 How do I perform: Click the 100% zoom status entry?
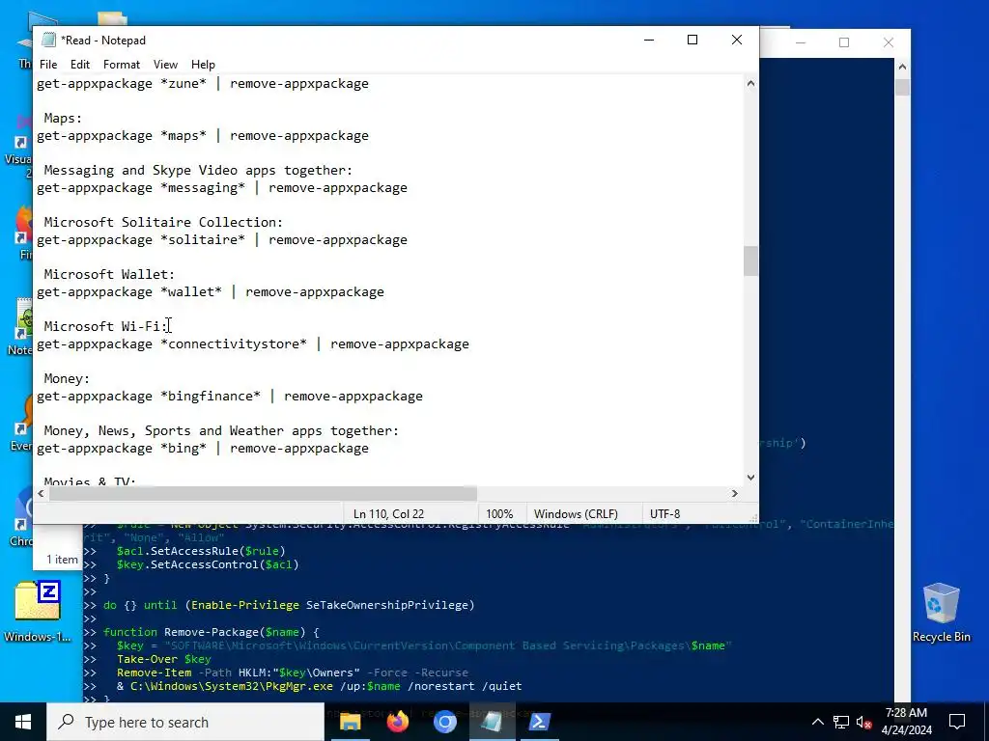[x=499, y=514]
